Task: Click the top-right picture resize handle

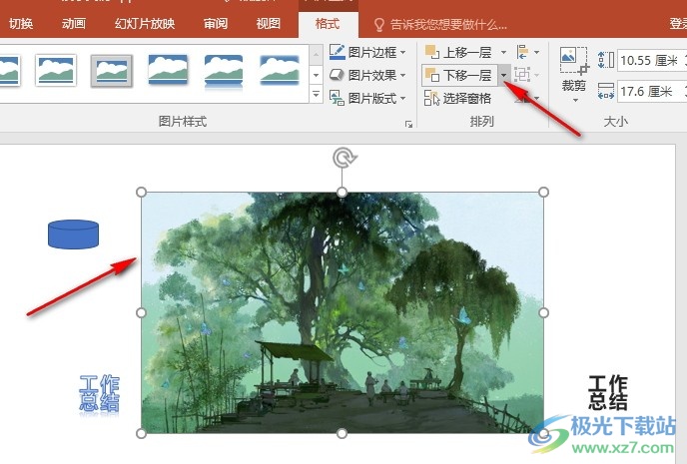Action: pyautogui.click(x=543, y=193)
